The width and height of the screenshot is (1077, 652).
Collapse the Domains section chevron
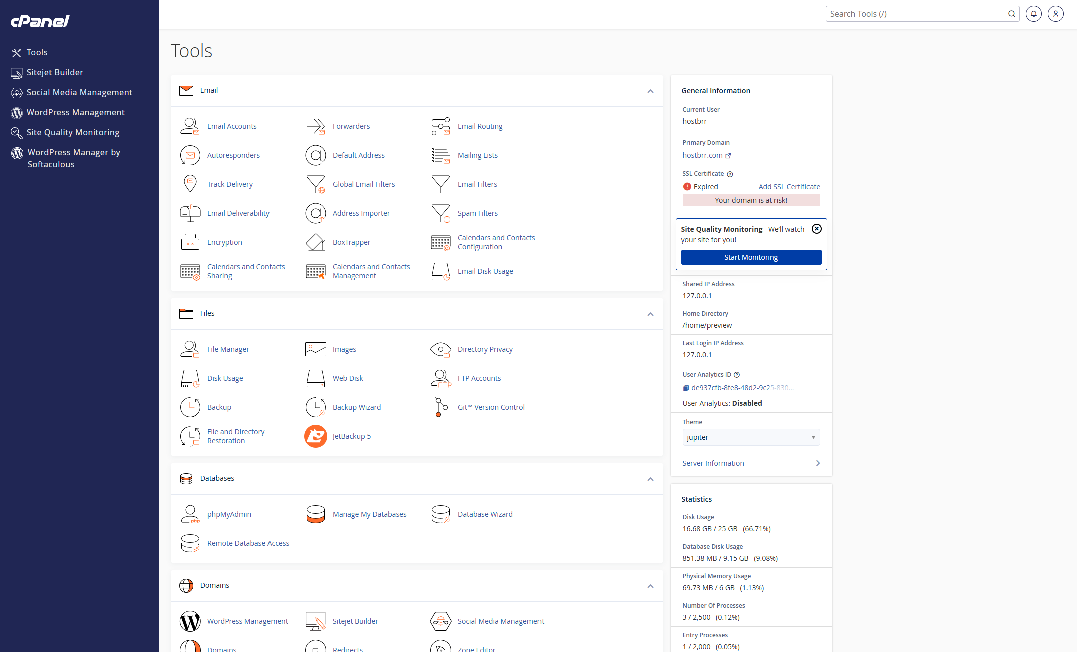click(x=650, y=586)
